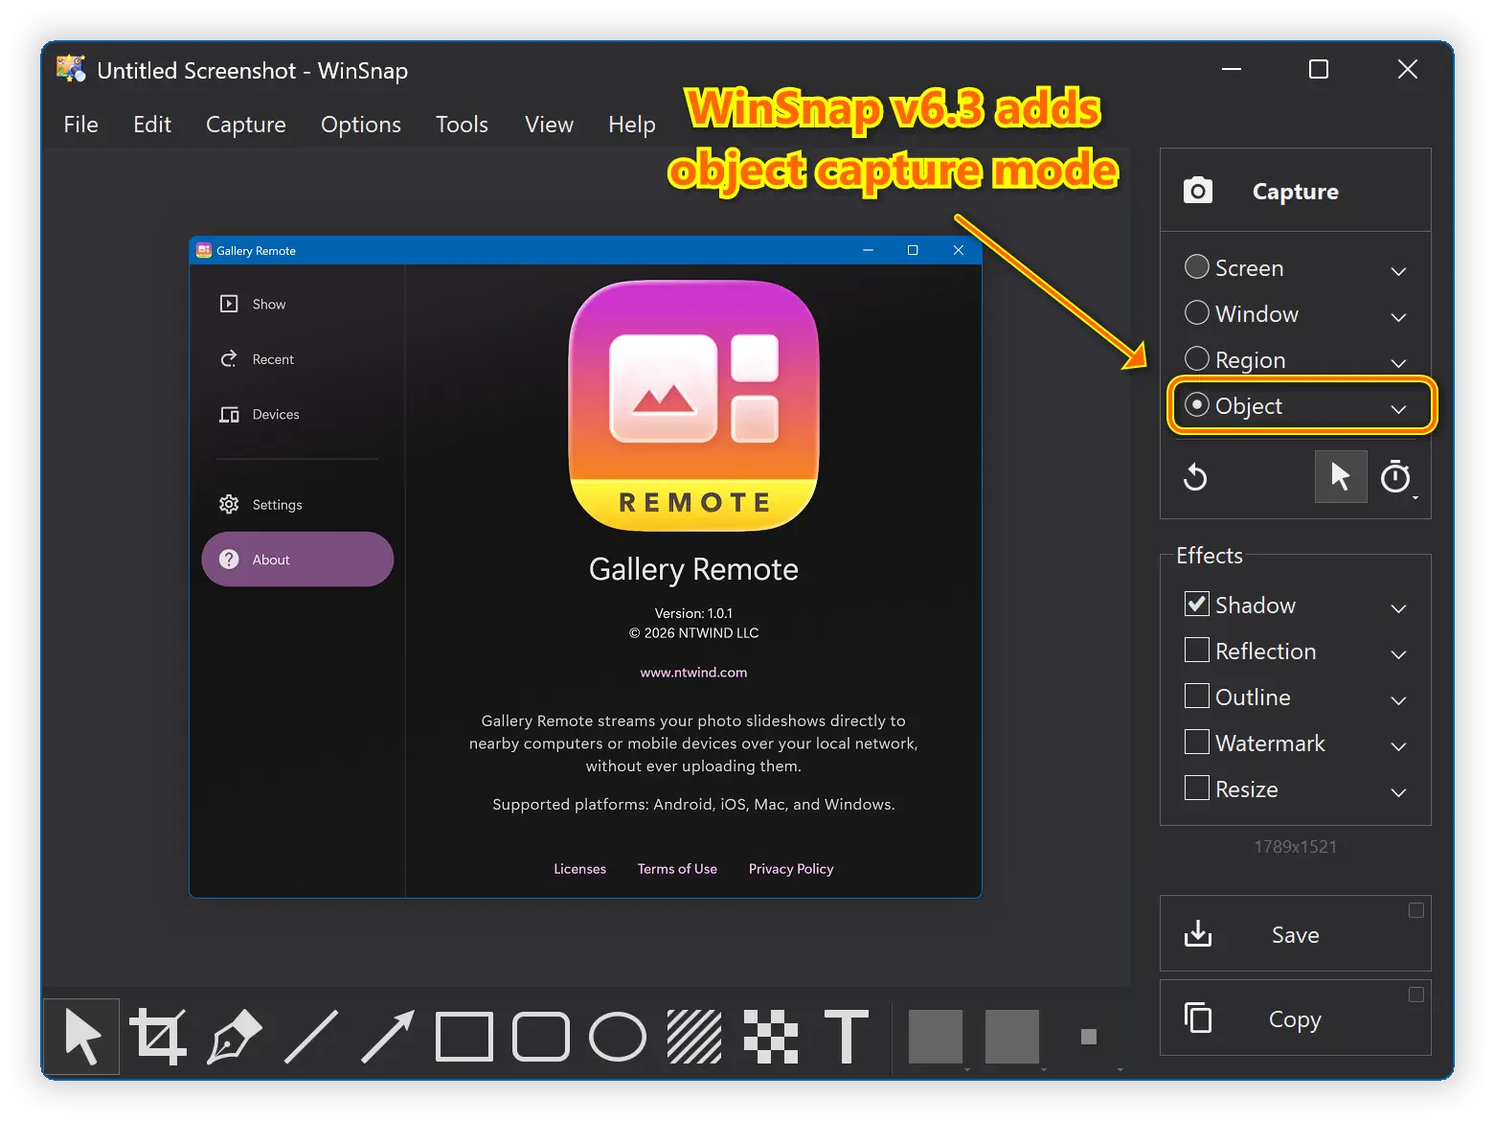Select the arrow pointer tool in bottom toolbar
The width and height of the screenshot is (1494, 1121).
(82, 1037)
